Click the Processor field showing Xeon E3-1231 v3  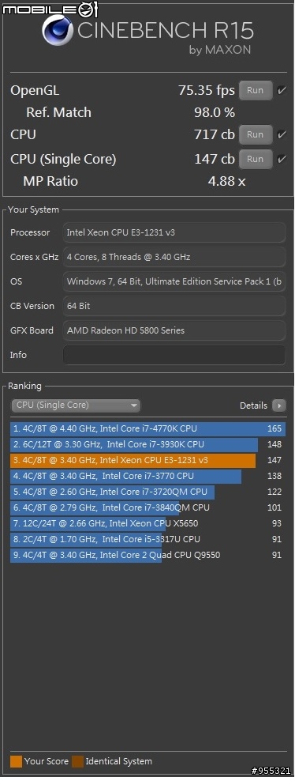[174, 232]
